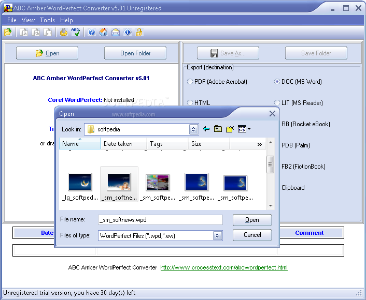The width and height of the screenshot is (366, 300).
Task: Click the file list scroll up arrow
Action: click(x=271, y=142)
